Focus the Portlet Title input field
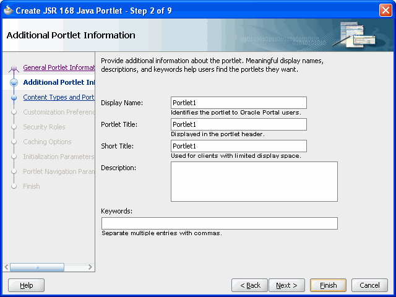This screenshot has width=396, height=297. point(239,124)
